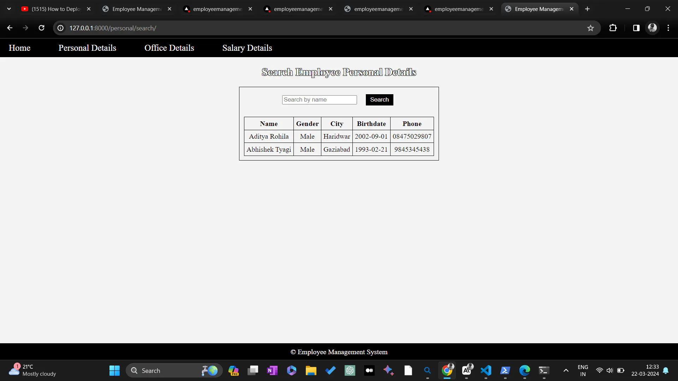Open OneNote from the taskbar
The width and height of the screenshot is (678, 381).
pos(272,370)
